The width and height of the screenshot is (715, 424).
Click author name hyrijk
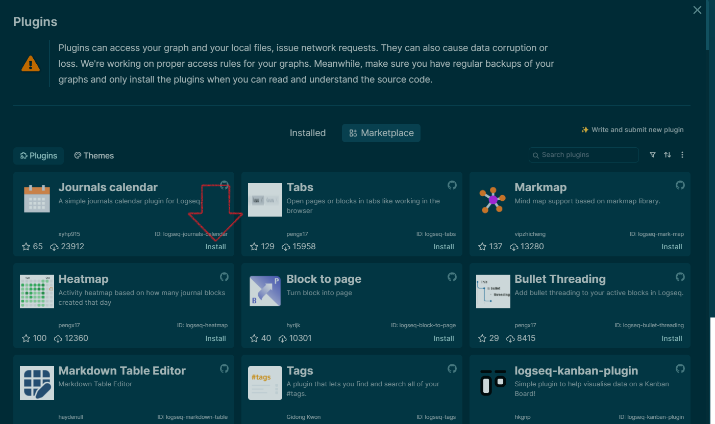[x=293, y=325]
